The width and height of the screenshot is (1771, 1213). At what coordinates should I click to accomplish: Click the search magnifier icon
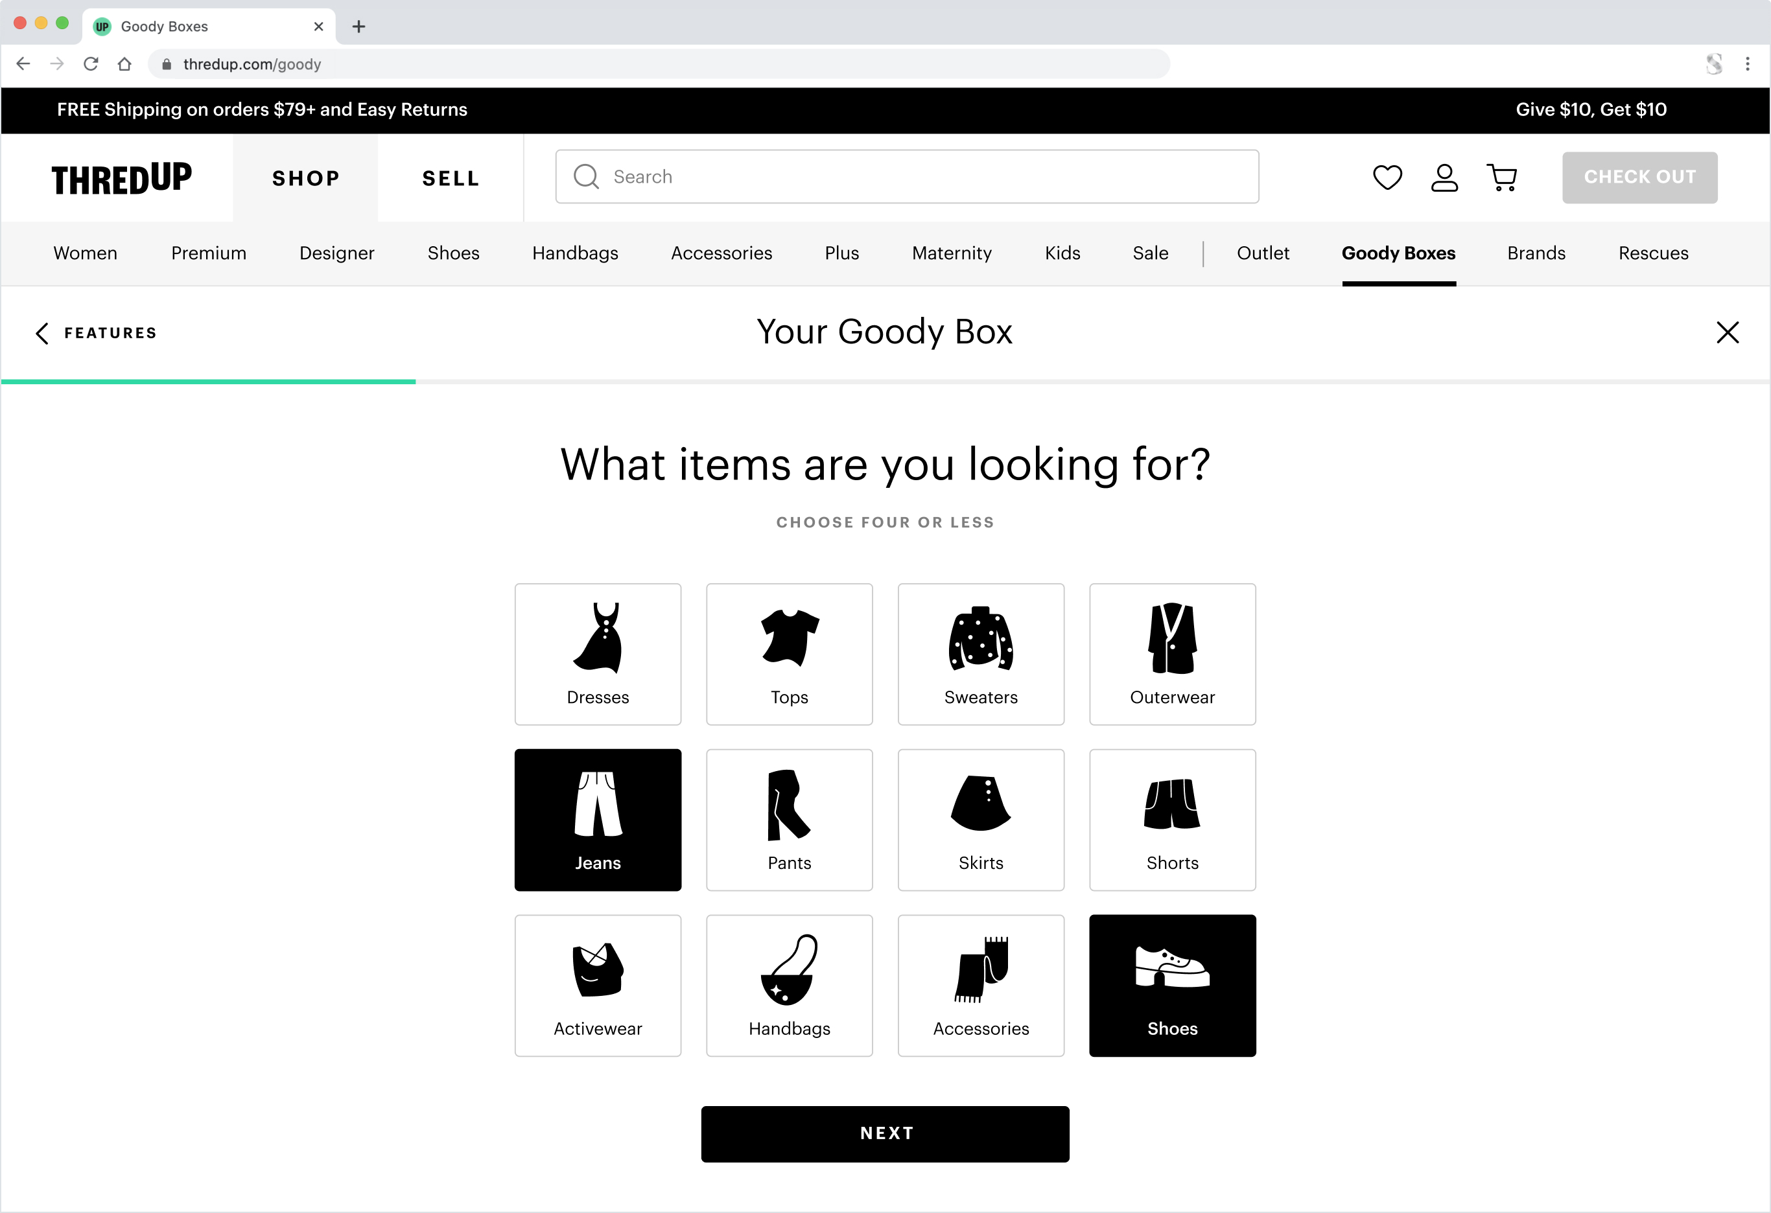[x=585, y=176]
